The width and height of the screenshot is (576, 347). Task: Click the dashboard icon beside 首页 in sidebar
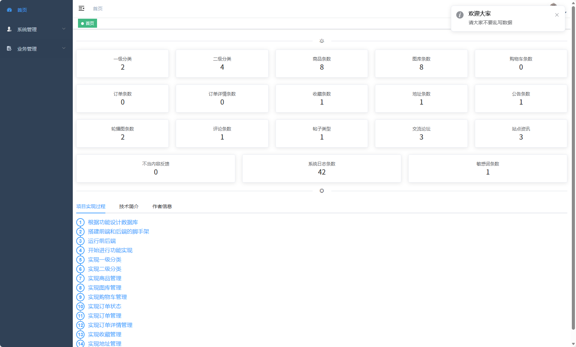(9, 10)
